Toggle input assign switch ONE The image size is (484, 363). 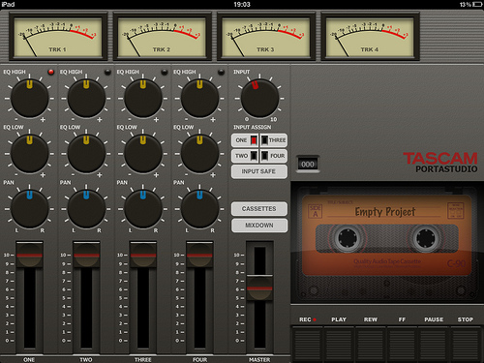tap(245, 140)
